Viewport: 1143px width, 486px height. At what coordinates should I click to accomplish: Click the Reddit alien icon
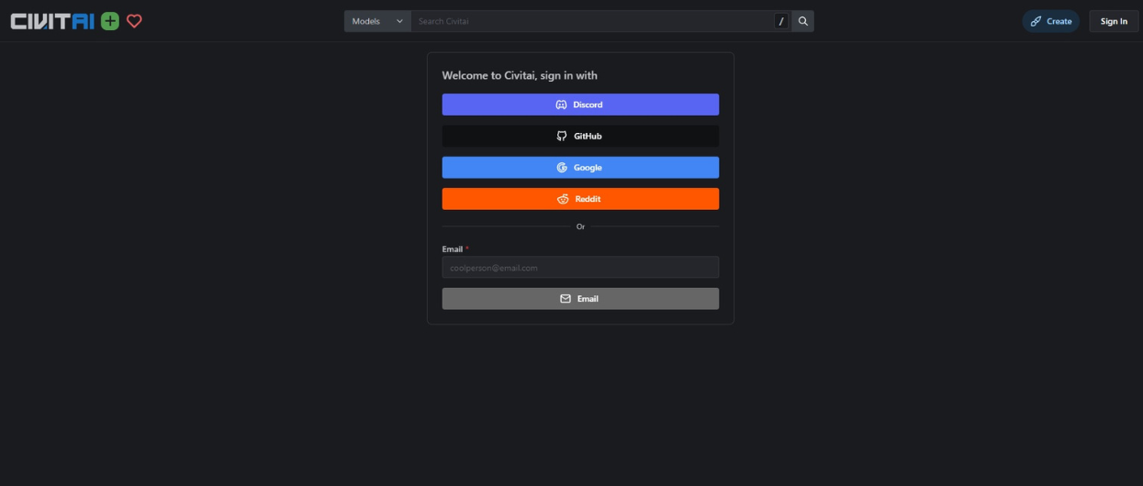(x=563, y=199)
